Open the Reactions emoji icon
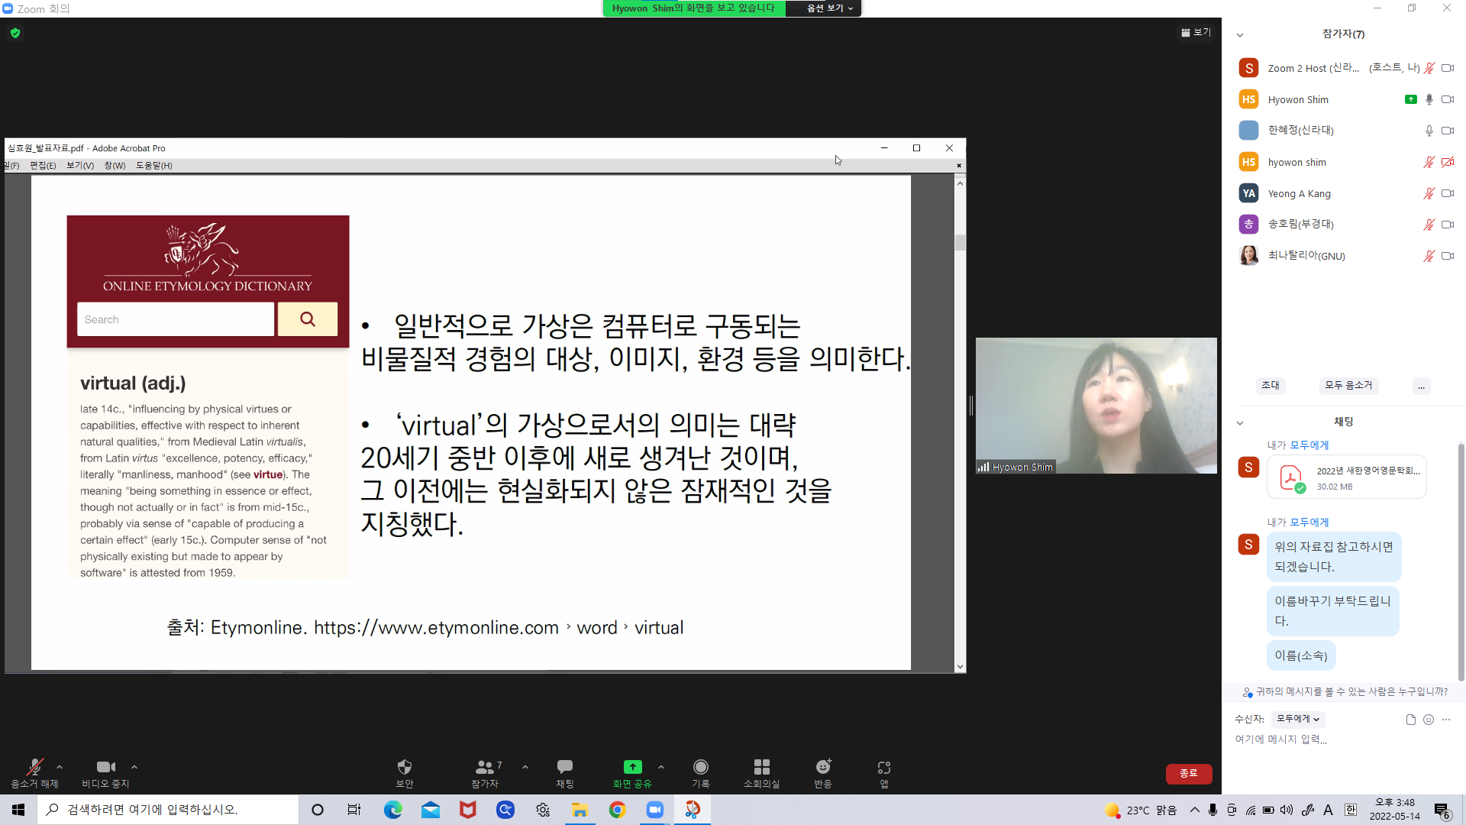 [x=823, y=767]
